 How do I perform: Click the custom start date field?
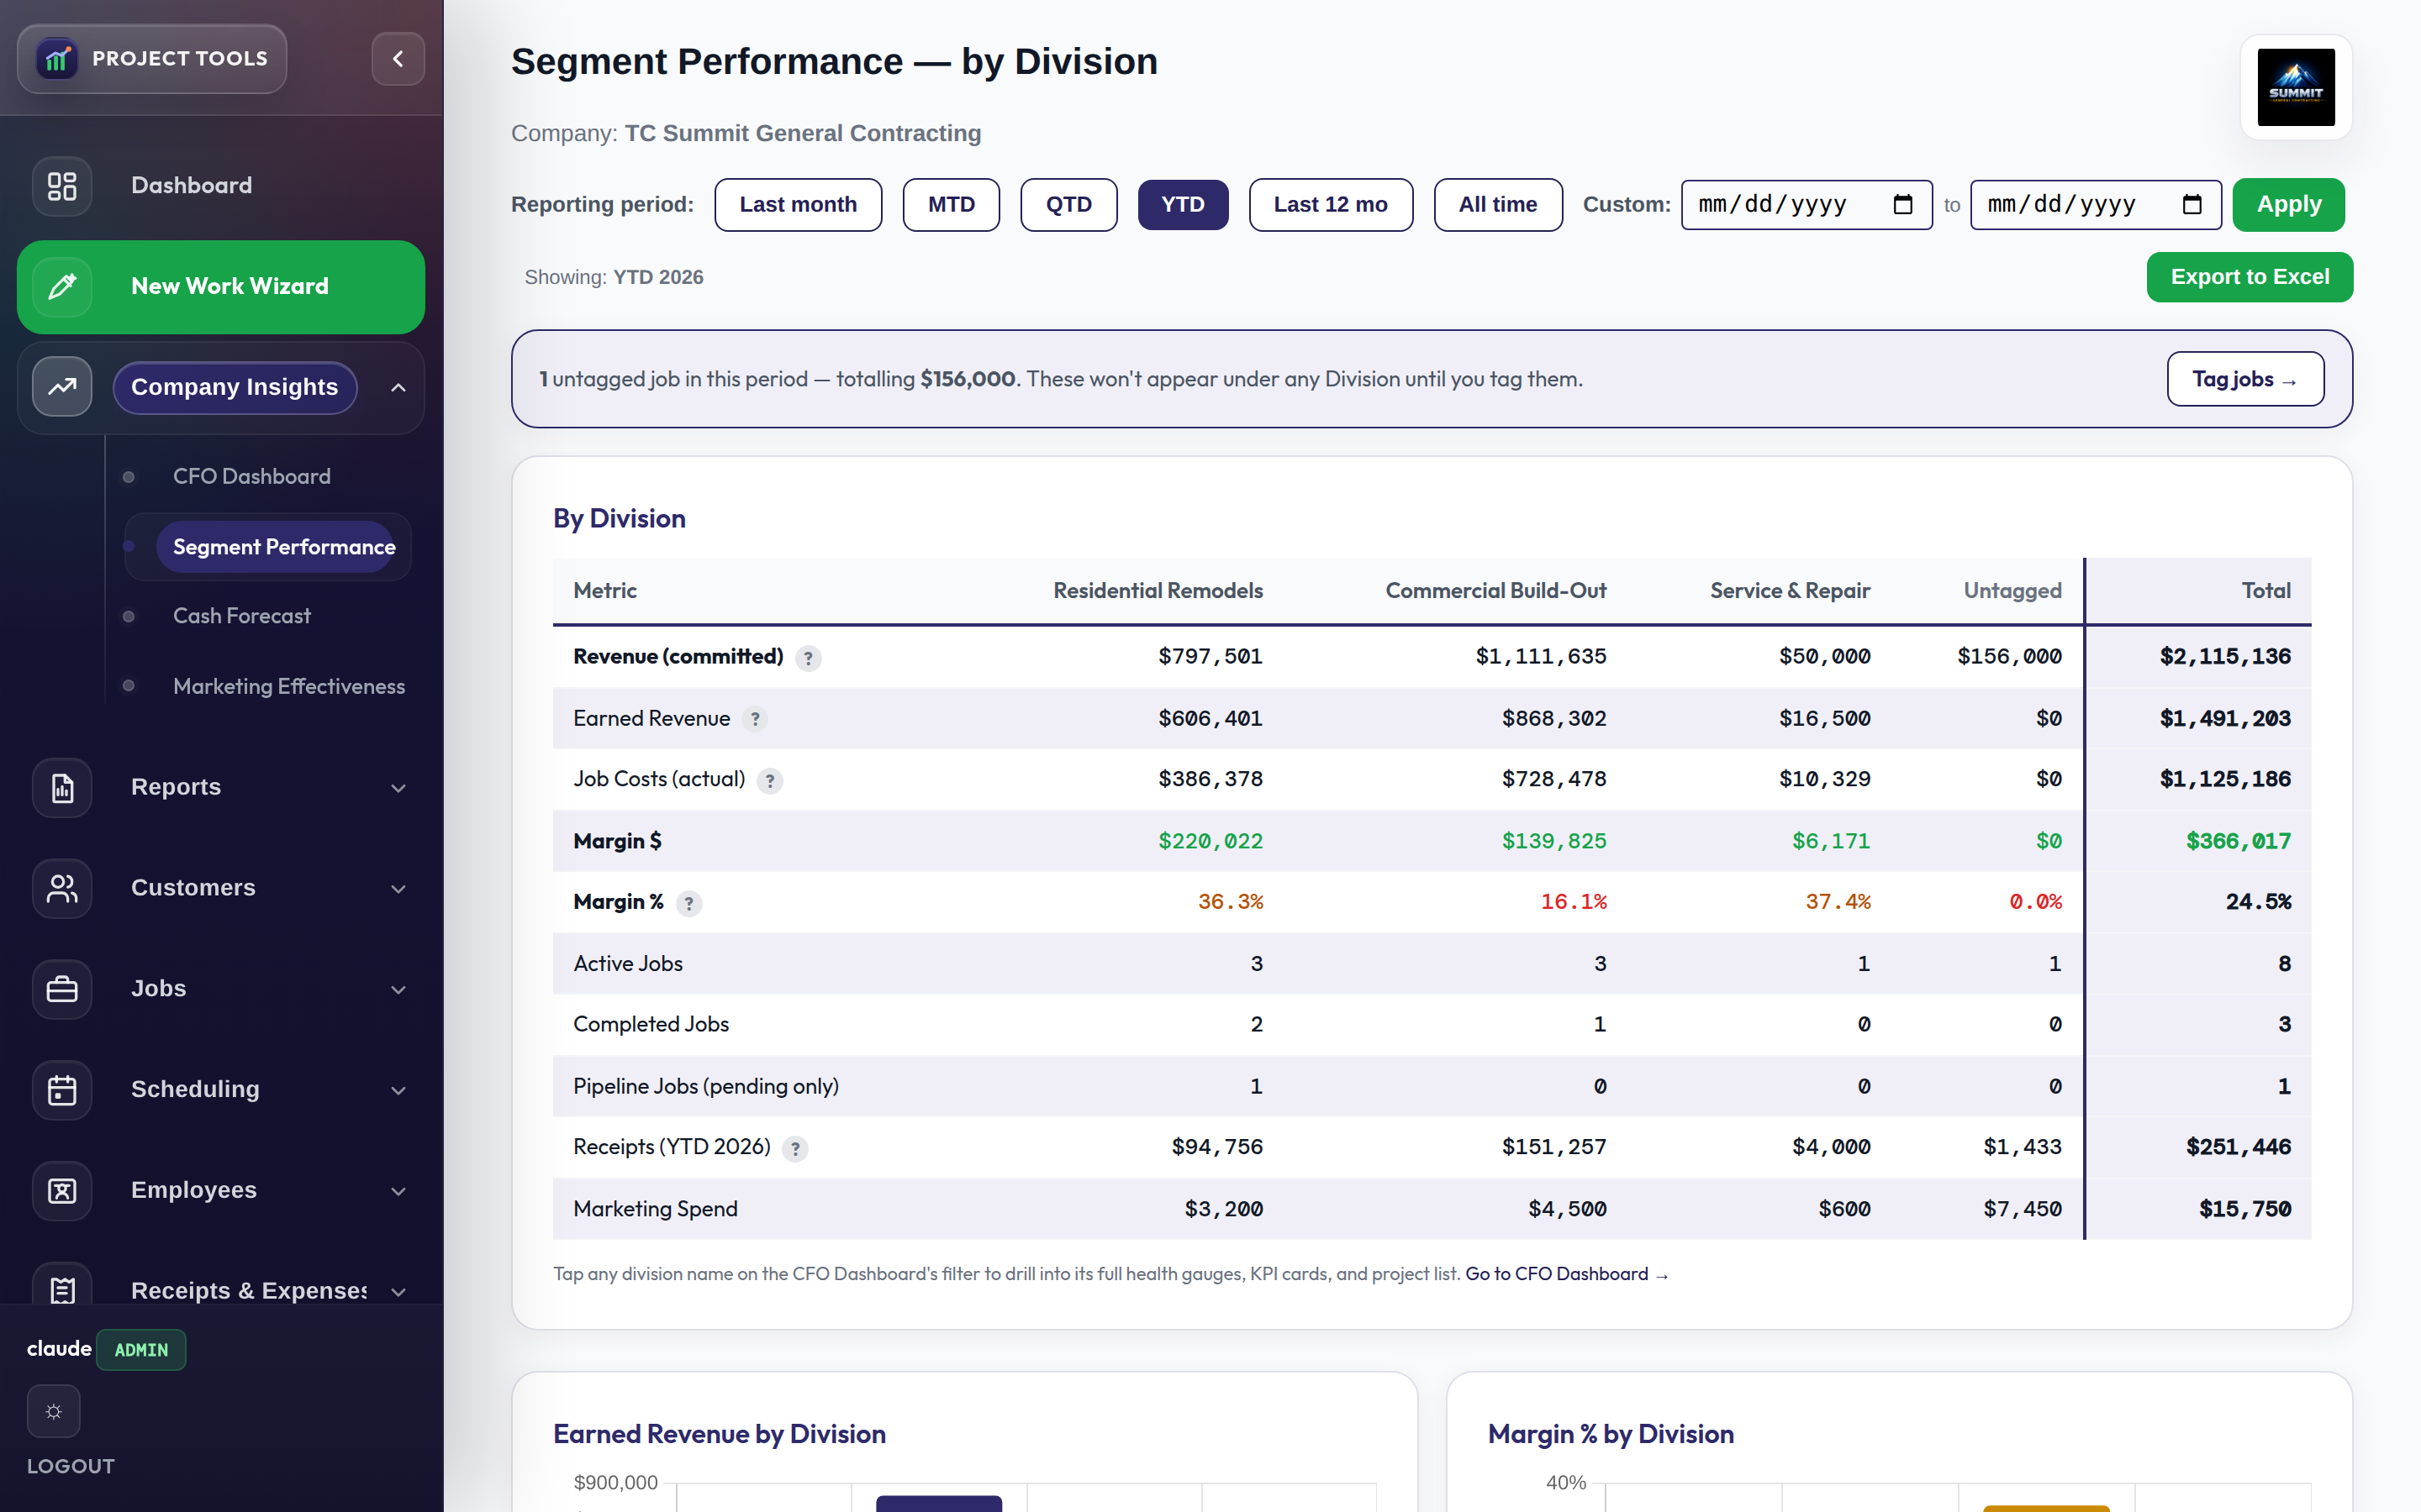(1806, 205)
